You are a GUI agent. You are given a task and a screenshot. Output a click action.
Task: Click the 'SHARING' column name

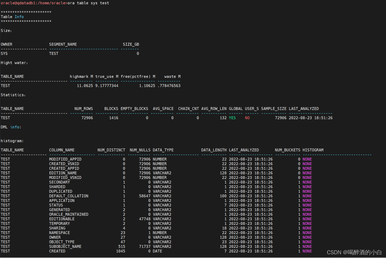[57, 228]
